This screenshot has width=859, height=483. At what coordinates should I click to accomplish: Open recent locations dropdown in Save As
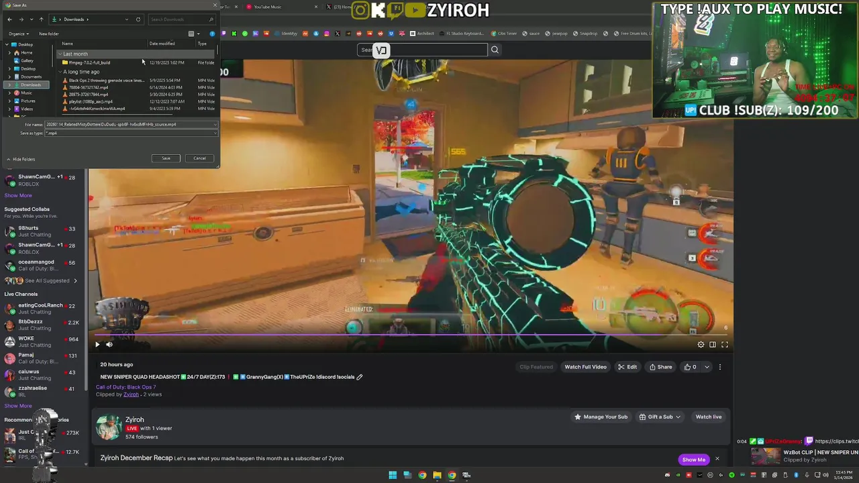[31, 19]
